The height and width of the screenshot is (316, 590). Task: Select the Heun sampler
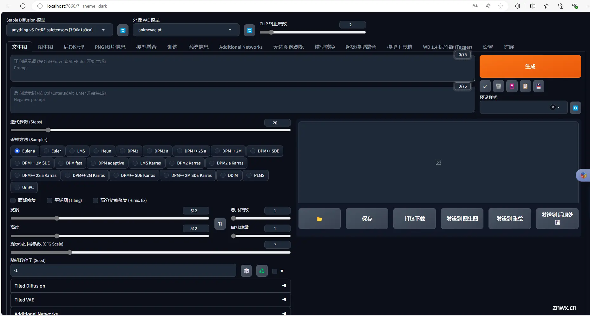pyautogui.click(x=102, y=151)
